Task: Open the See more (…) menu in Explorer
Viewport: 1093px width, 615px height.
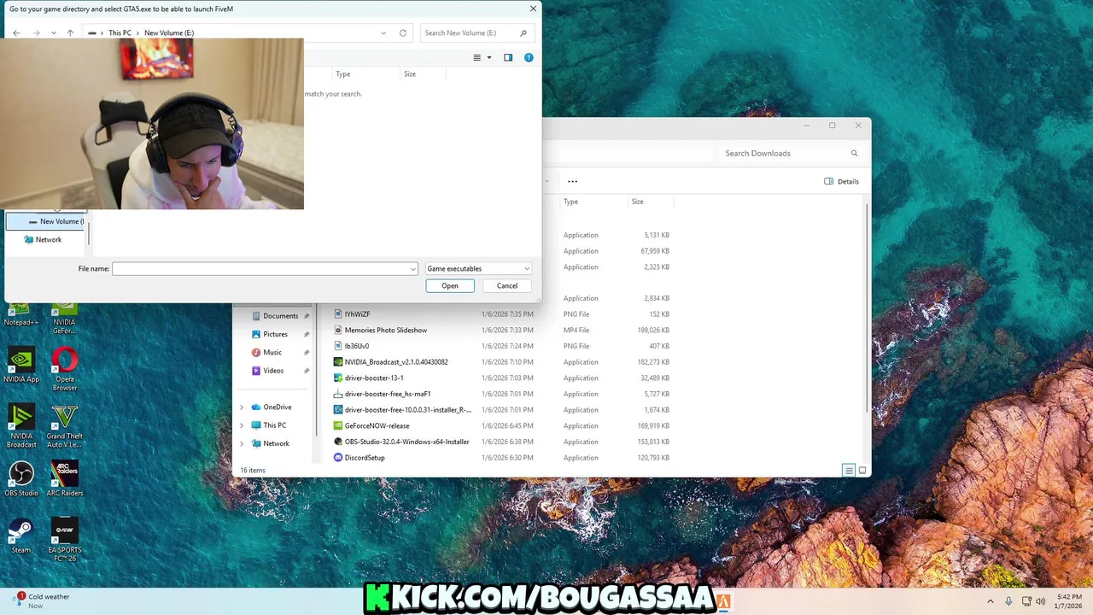Action: 572,181
